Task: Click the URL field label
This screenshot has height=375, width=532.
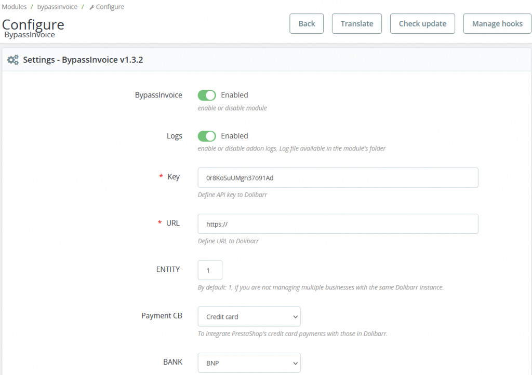Action: click(x=173, y=223)
